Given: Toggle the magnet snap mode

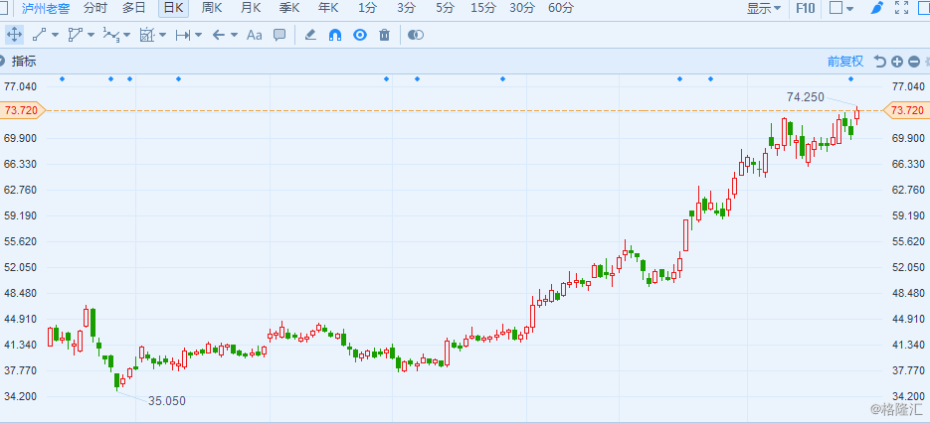Looking at the screenshot, I should 335,35.
